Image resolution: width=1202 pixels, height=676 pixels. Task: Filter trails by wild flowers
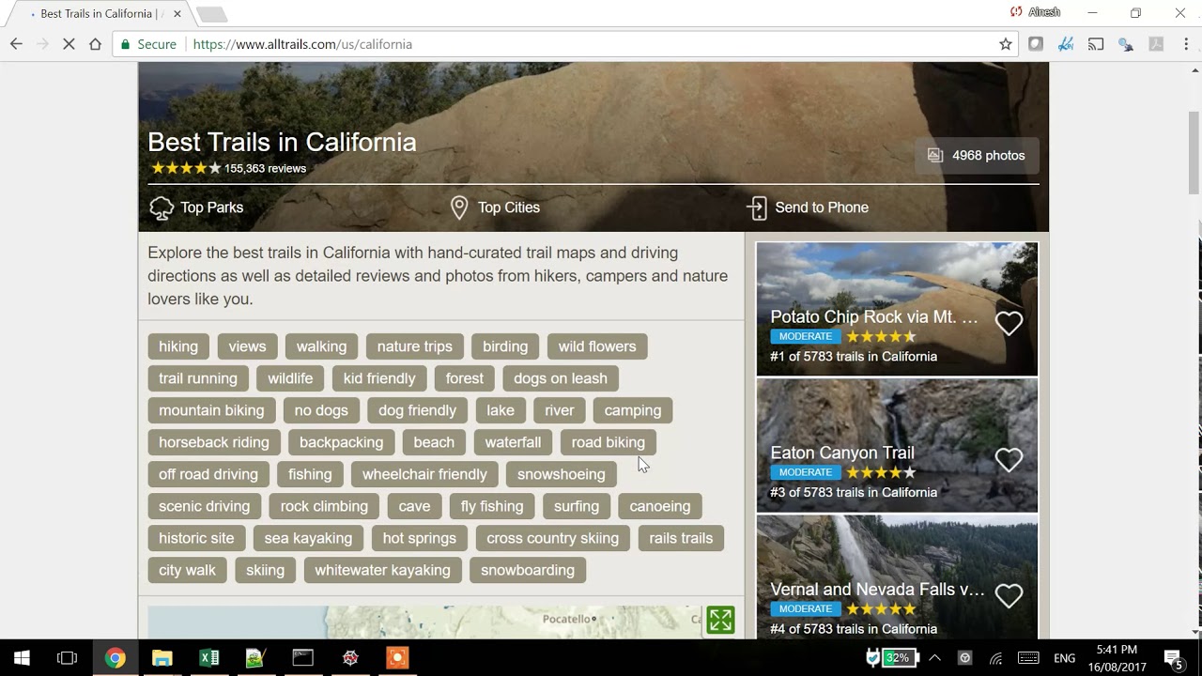point(597,346)
